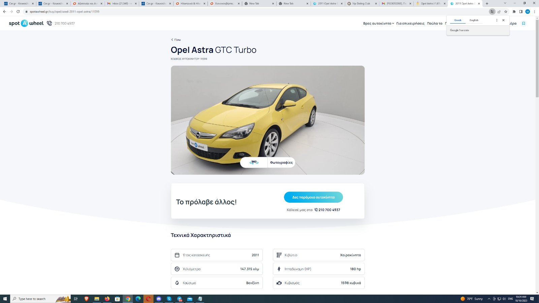Click the address bar URL field

[256, 11]
